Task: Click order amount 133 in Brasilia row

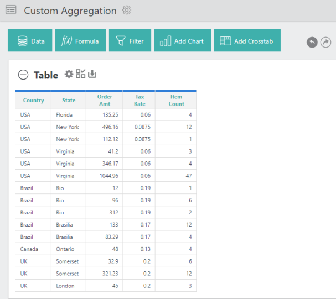Action: click(104, 224)
